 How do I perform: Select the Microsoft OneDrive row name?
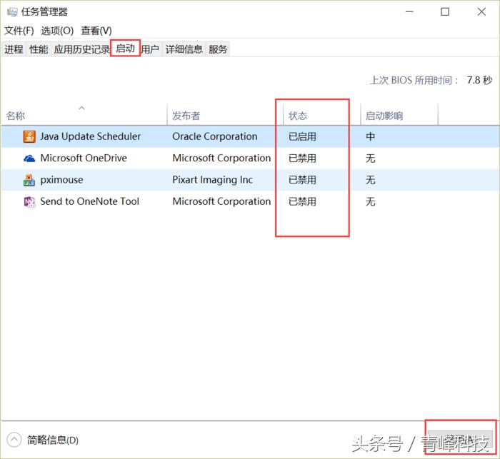coord(84,158)
